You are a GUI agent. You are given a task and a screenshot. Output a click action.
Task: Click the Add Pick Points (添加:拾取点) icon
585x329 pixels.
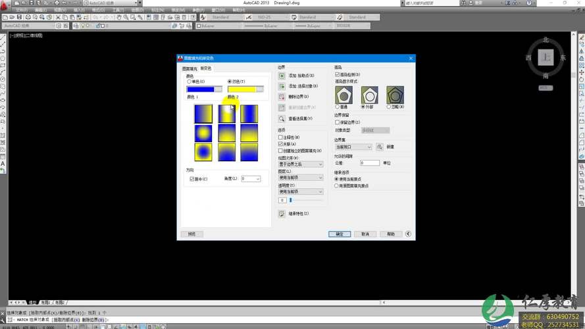point(282,76)
